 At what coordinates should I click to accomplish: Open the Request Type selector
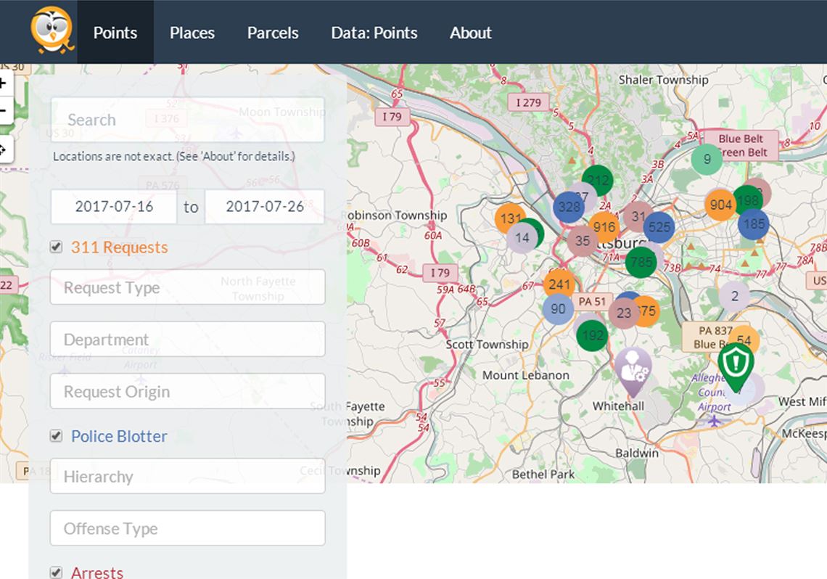pos(187,287)
